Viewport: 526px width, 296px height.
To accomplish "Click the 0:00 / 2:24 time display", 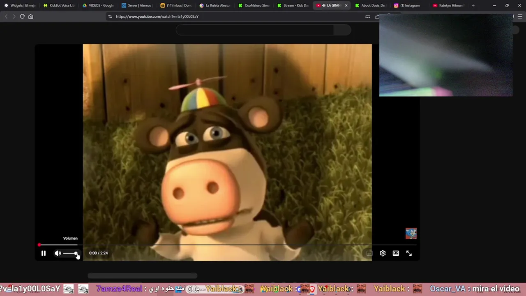I will tap(99, 253).
